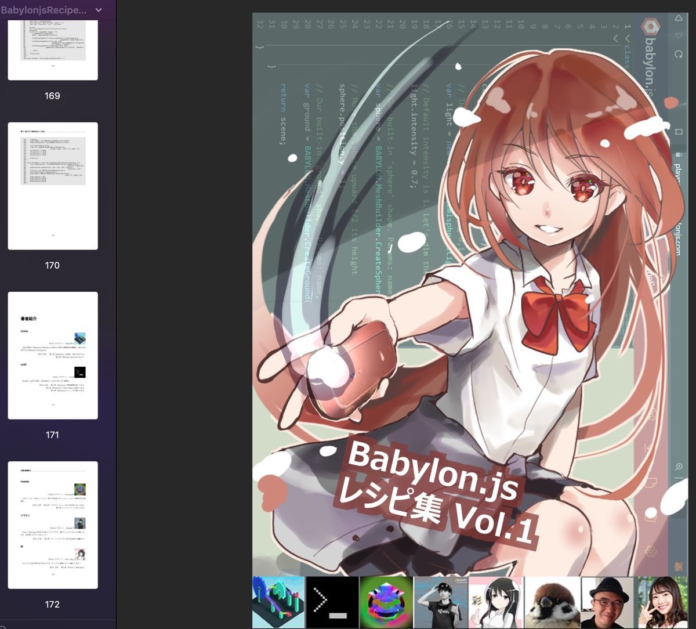Image resolution: width=696 pixels, height=629 pixels.
Task: Select page 170 thumbnail in the sidebar
Action: tap(52, 186)
